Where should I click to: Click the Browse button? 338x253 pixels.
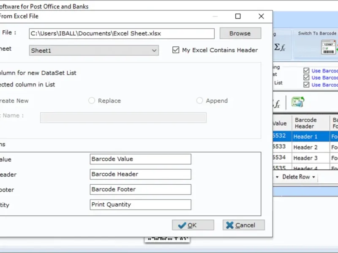(240, 33)
